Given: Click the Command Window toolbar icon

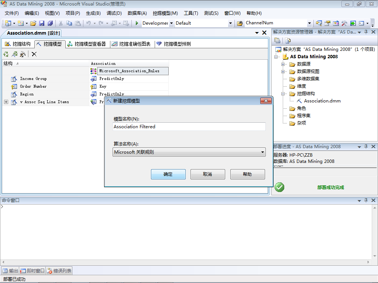Looking at the screenshot, I should (361, 23).
